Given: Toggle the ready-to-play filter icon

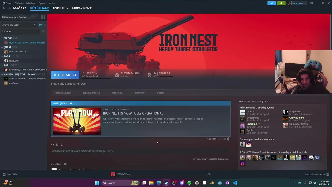Looking at the screenshot, I should point(45,25).
